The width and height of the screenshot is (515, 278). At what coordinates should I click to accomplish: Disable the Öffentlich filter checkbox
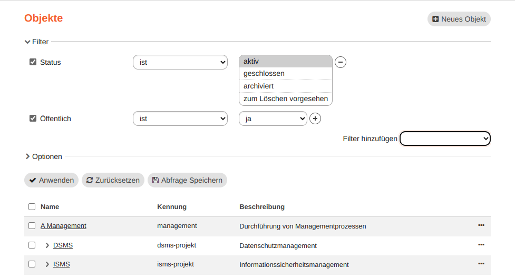(x=33, y=118)
